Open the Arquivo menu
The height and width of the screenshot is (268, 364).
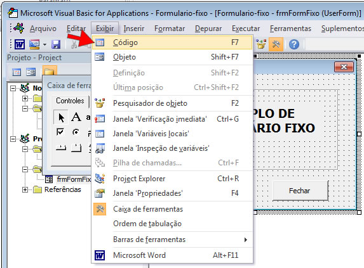pyautogui.click(x=43, y=29)
